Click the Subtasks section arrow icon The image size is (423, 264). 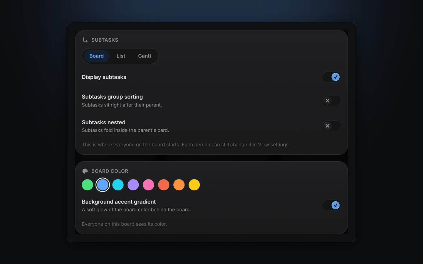[x=85, y=40]
